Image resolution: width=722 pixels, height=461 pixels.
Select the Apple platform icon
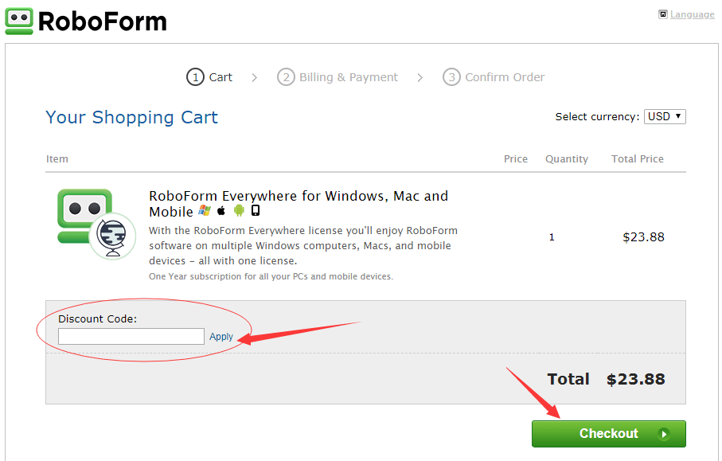point(221,211)
